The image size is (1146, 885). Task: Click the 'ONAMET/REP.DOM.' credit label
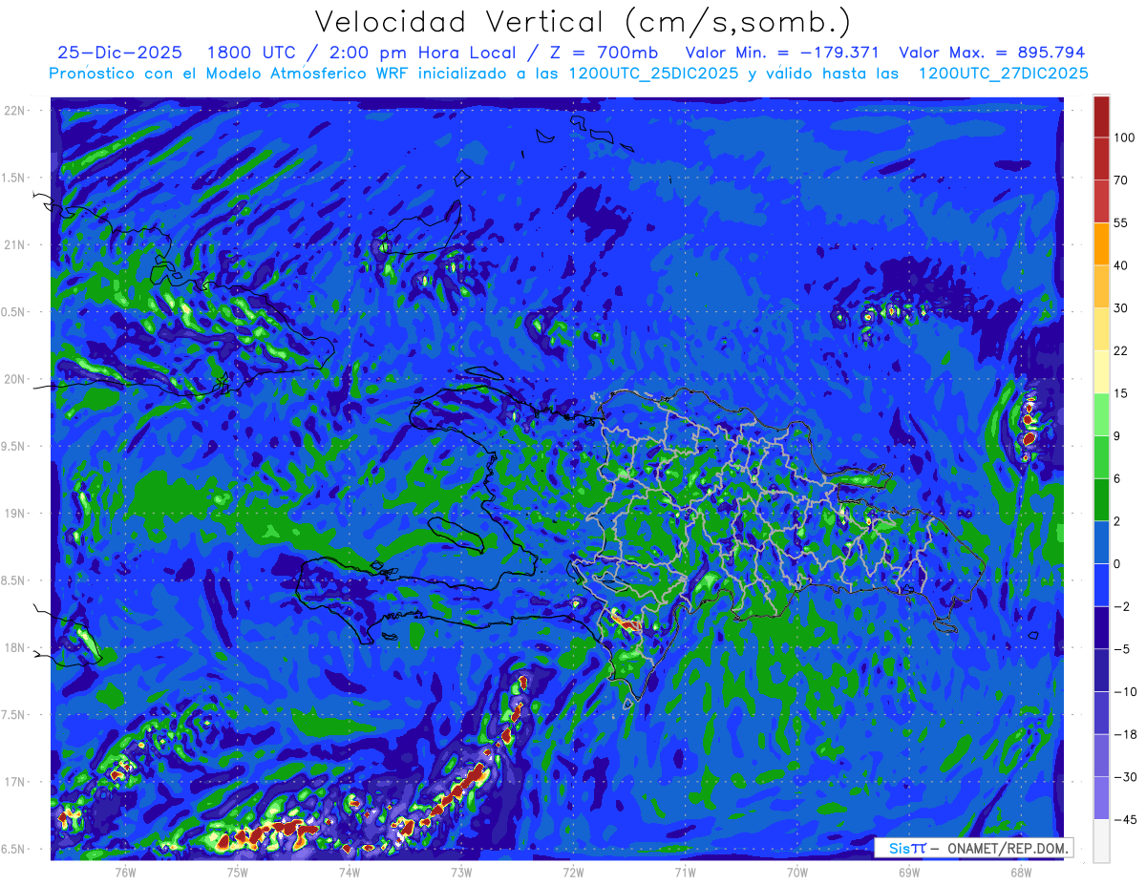(1008, 848)
